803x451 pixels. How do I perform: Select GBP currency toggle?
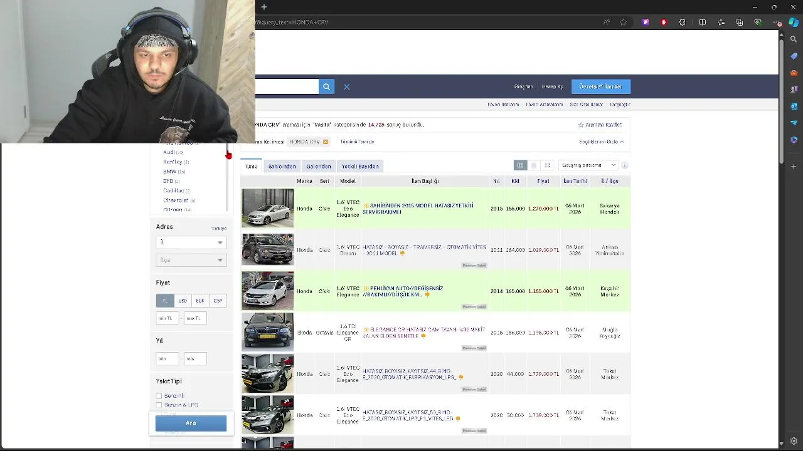point(218,301)
